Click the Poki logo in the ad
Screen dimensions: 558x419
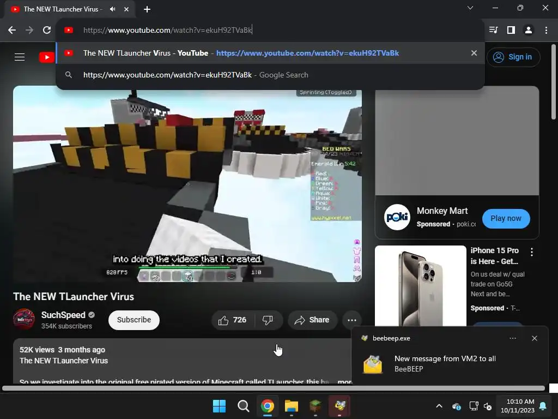click(397, 217)
